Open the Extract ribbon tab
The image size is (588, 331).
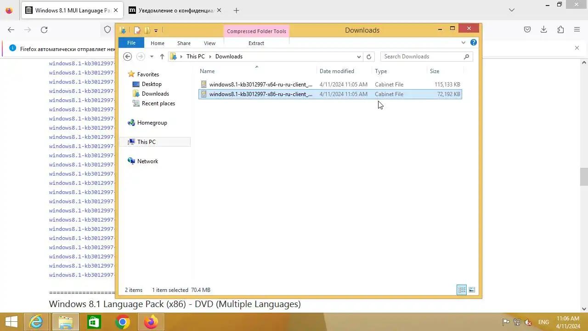(x=256, y=43)
